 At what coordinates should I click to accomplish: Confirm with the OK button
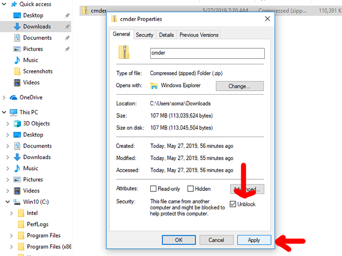pyautogui.click(x=178, y=240)
